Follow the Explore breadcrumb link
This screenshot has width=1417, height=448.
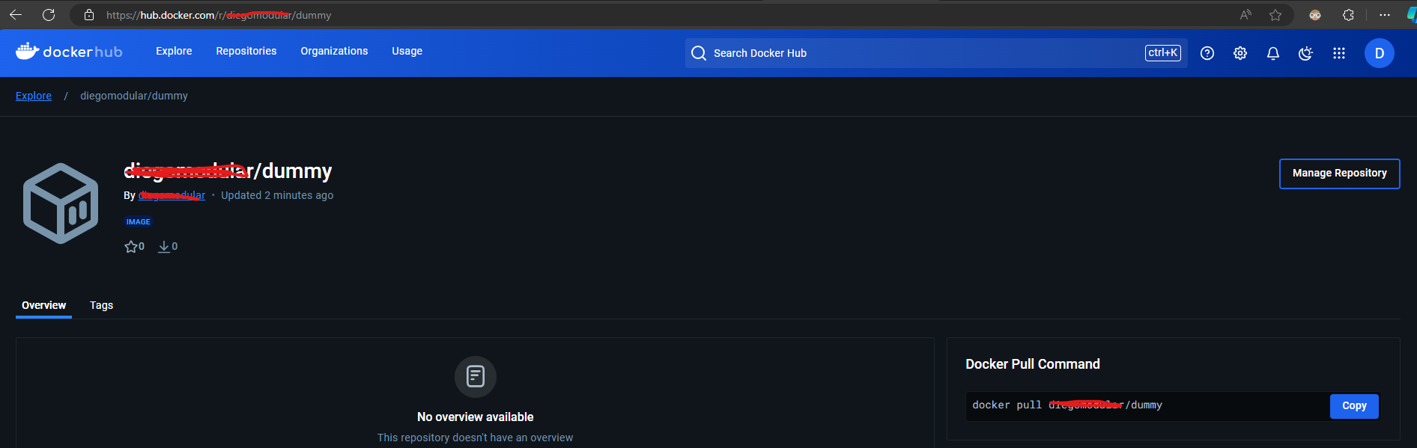34,96
